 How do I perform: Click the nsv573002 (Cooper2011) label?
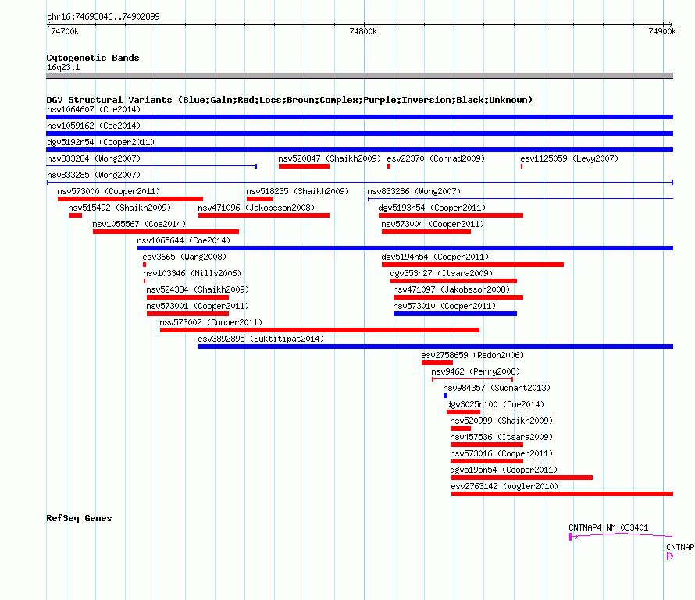211,322
